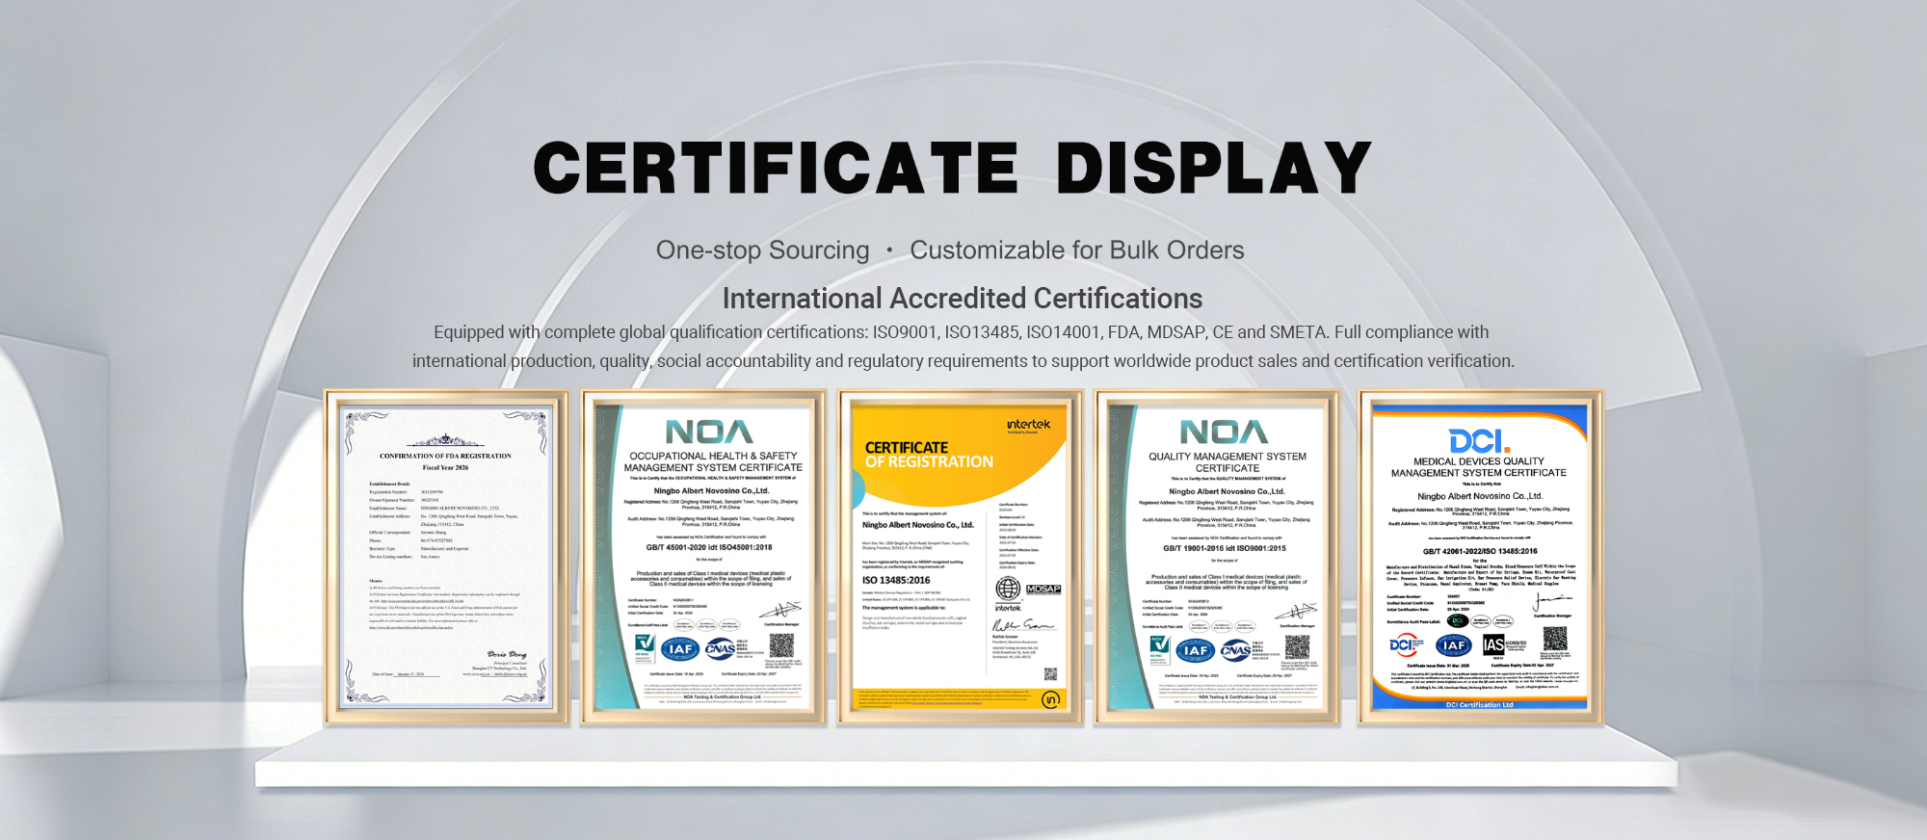Click the round Intertek badge in the certificate footer
1927x840 pixels.
tap(1051, 699)
